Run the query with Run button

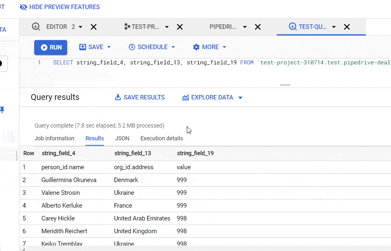point(51,47)
